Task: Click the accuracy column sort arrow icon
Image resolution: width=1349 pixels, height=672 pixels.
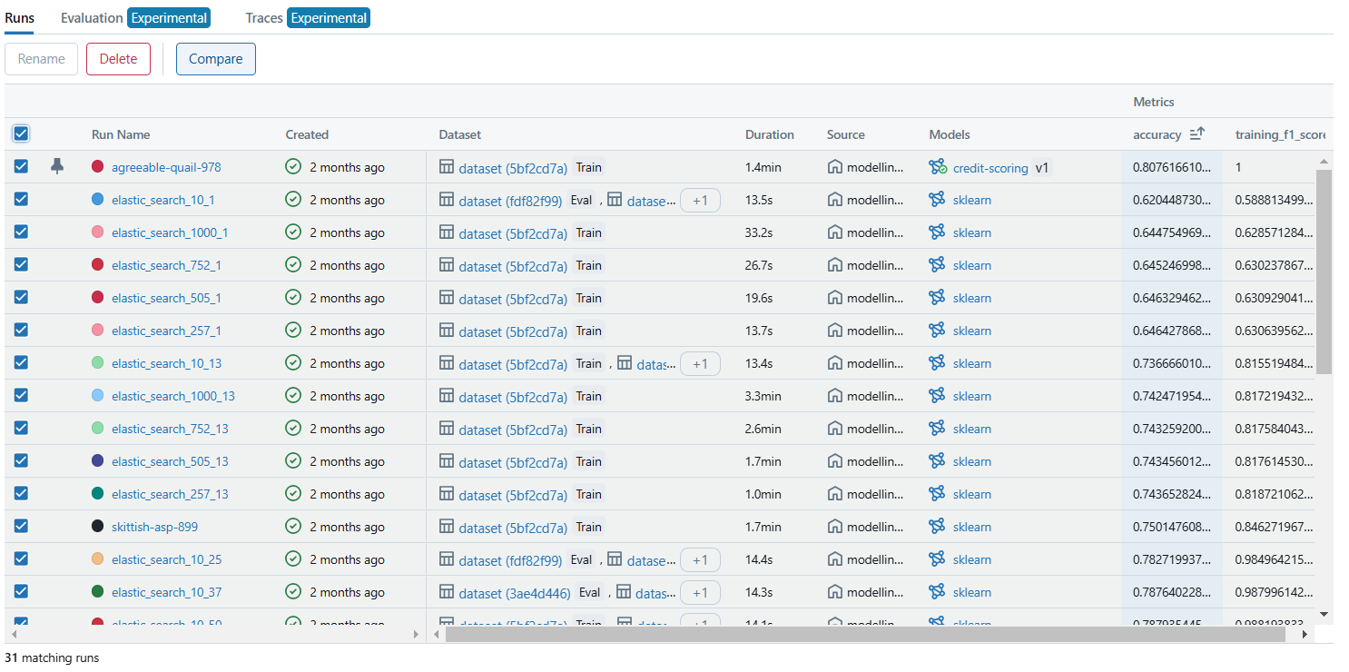Action: point(1196,134)
